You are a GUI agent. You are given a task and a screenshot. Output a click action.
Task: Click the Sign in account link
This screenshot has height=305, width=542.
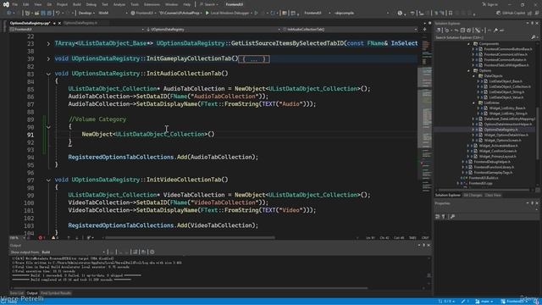point(489,4)
